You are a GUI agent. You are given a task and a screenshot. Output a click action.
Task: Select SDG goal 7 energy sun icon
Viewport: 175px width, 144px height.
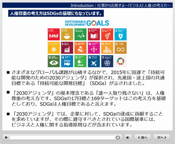click(x=54, y=48)
